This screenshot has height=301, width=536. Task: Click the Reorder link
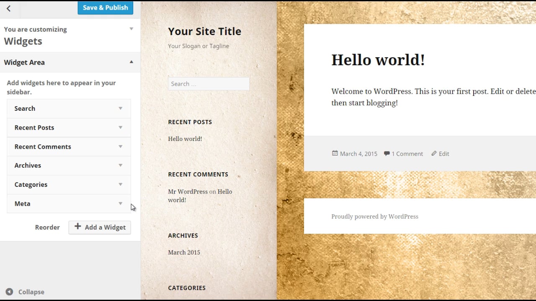coord(47,227)
